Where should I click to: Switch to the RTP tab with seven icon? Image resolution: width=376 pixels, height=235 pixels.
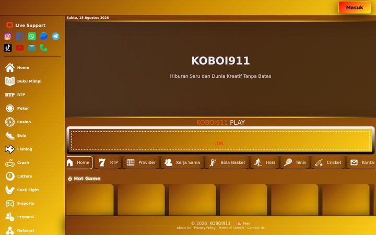[x=109, y=162]
